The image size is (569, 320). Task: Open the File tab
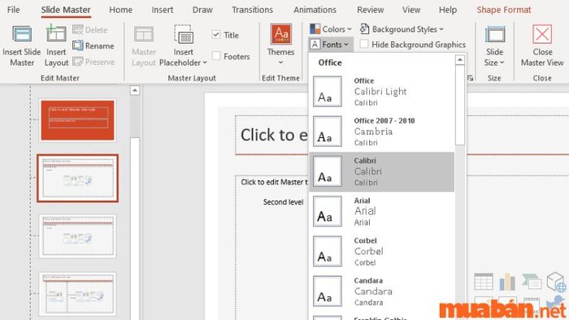pyautogui.click(x=14, y=10)
